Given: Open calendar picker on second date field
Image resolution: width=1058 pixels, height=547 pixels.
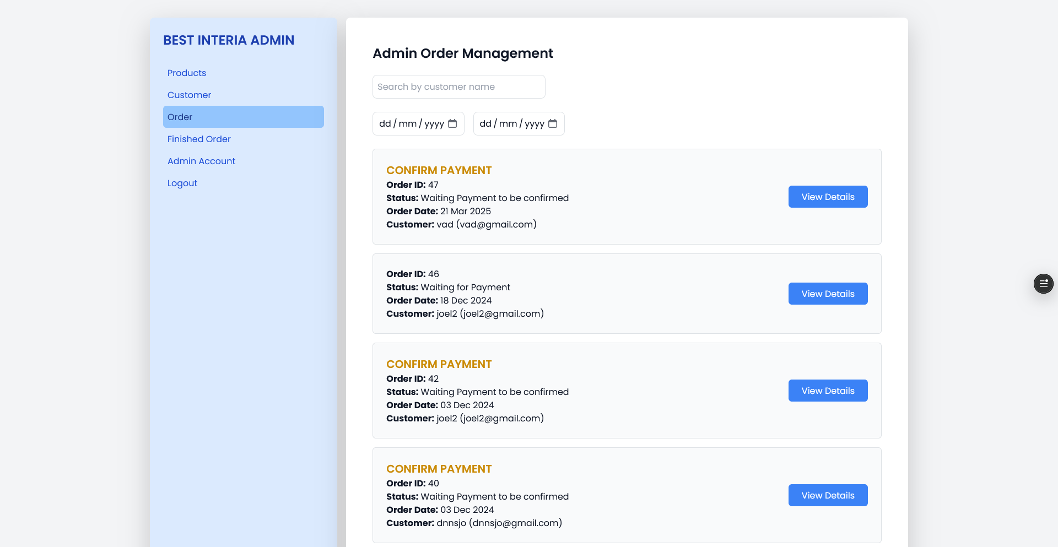Looking at the screenshot, I should tap(553, 123).
